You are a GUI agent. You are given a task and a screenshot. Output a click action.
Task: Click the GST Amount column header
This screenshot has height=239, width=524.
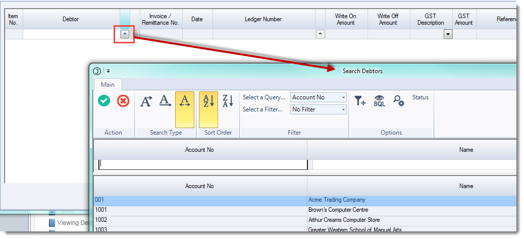click(x=464, y=19)
